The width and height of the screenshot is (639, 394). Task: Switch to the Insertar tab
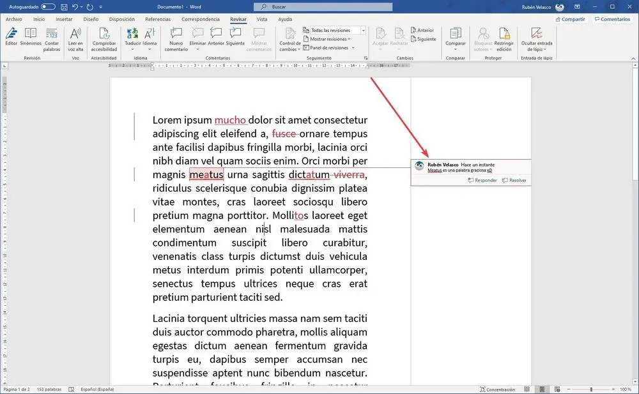(64, 19)
